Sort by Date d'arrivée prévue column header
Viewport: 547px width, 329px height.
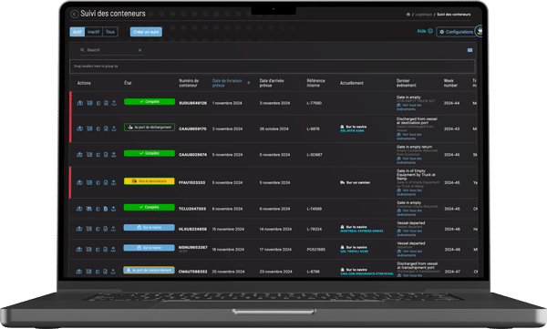(272, 83)
